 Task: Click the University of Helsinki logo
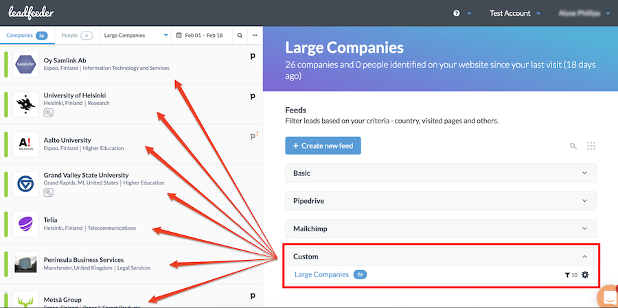[25, 104]
